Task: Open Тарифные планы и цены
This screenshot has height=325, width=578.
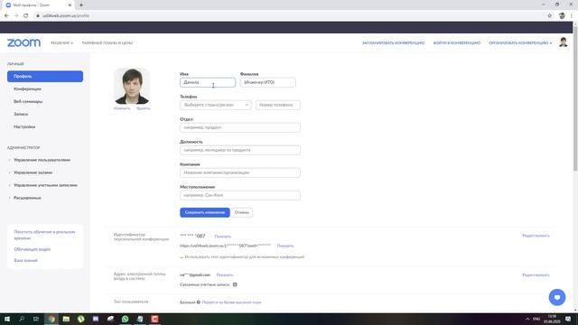Action: point(107,43)
